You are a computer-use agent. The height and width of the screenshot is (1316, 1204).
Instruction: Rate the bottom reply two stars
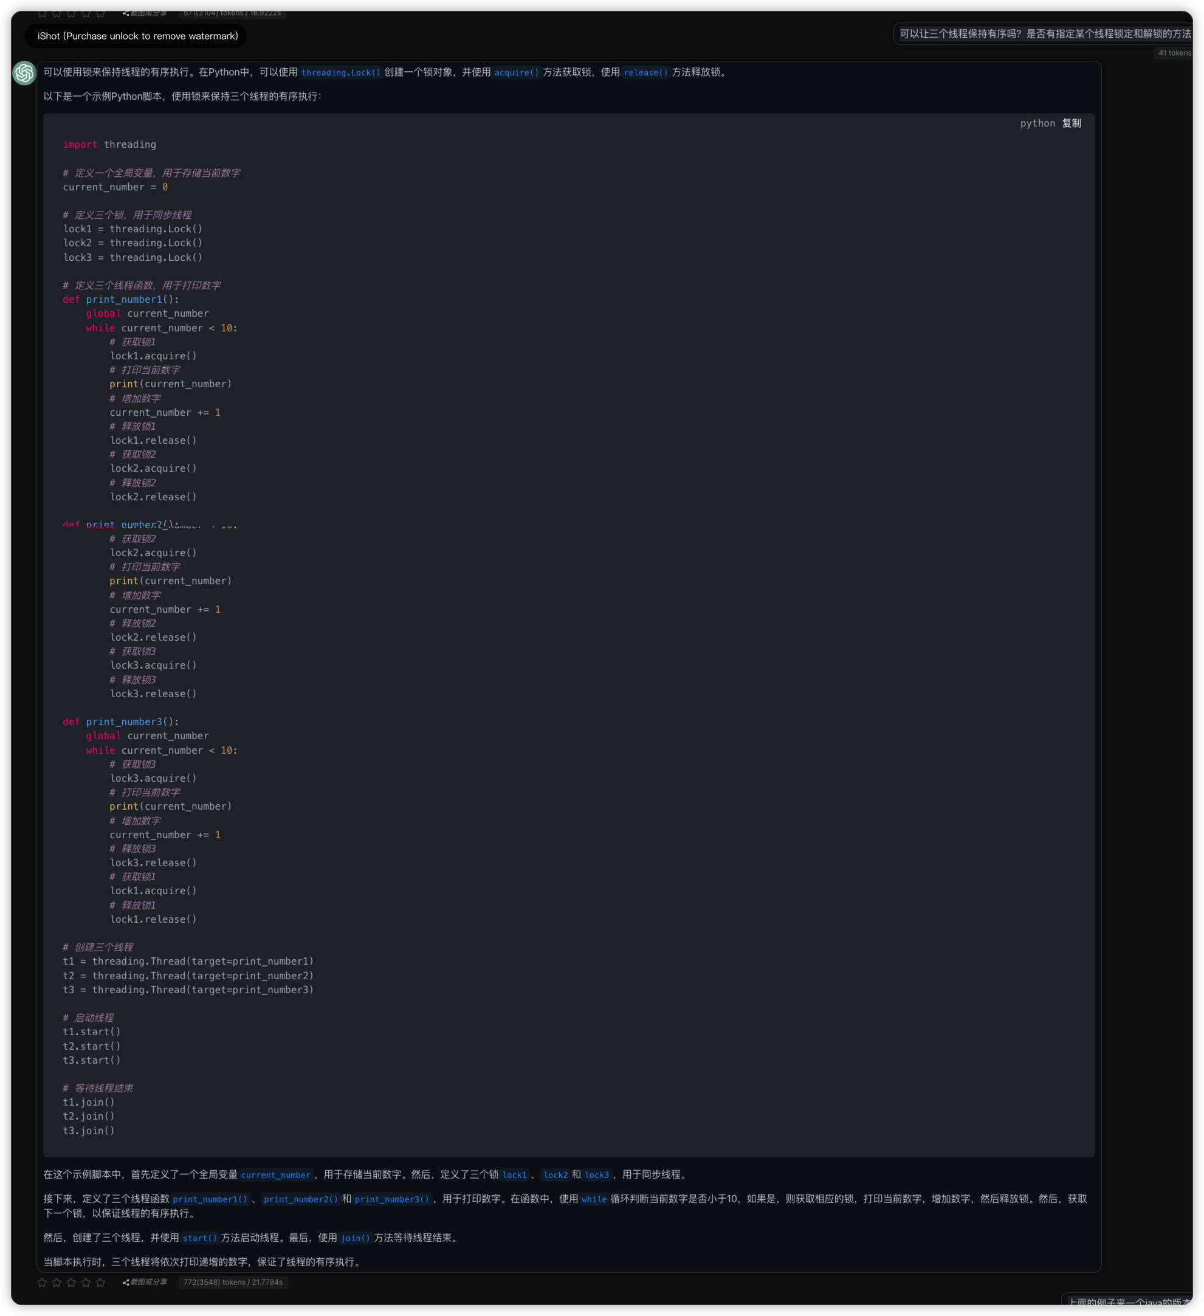click(57, 1282)
